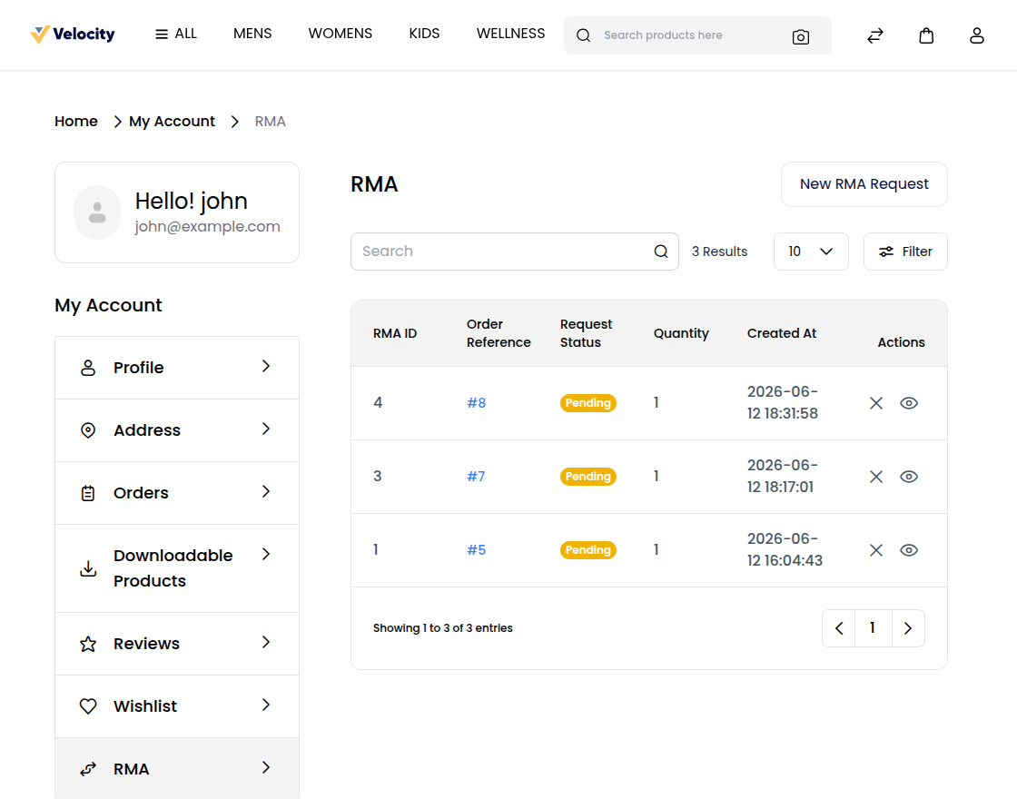Click the RMA ID column header
The image size is (1017, 799).
pyautogui.click(x=395, y=333)
